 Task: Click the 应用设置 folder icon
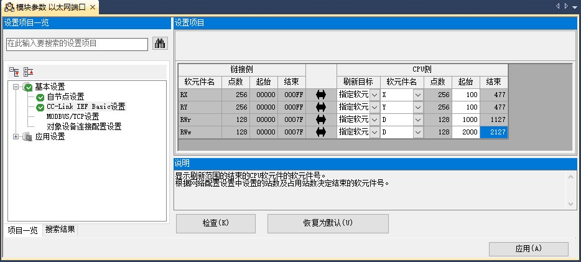pyautogui.click(x=27, y=137)
